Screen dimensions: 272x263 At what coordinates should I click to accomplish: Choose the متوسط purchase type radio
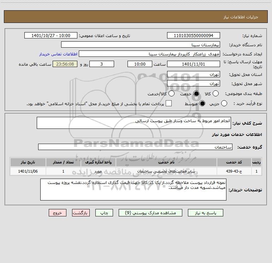pyautogui.click(x=202, y=103)
